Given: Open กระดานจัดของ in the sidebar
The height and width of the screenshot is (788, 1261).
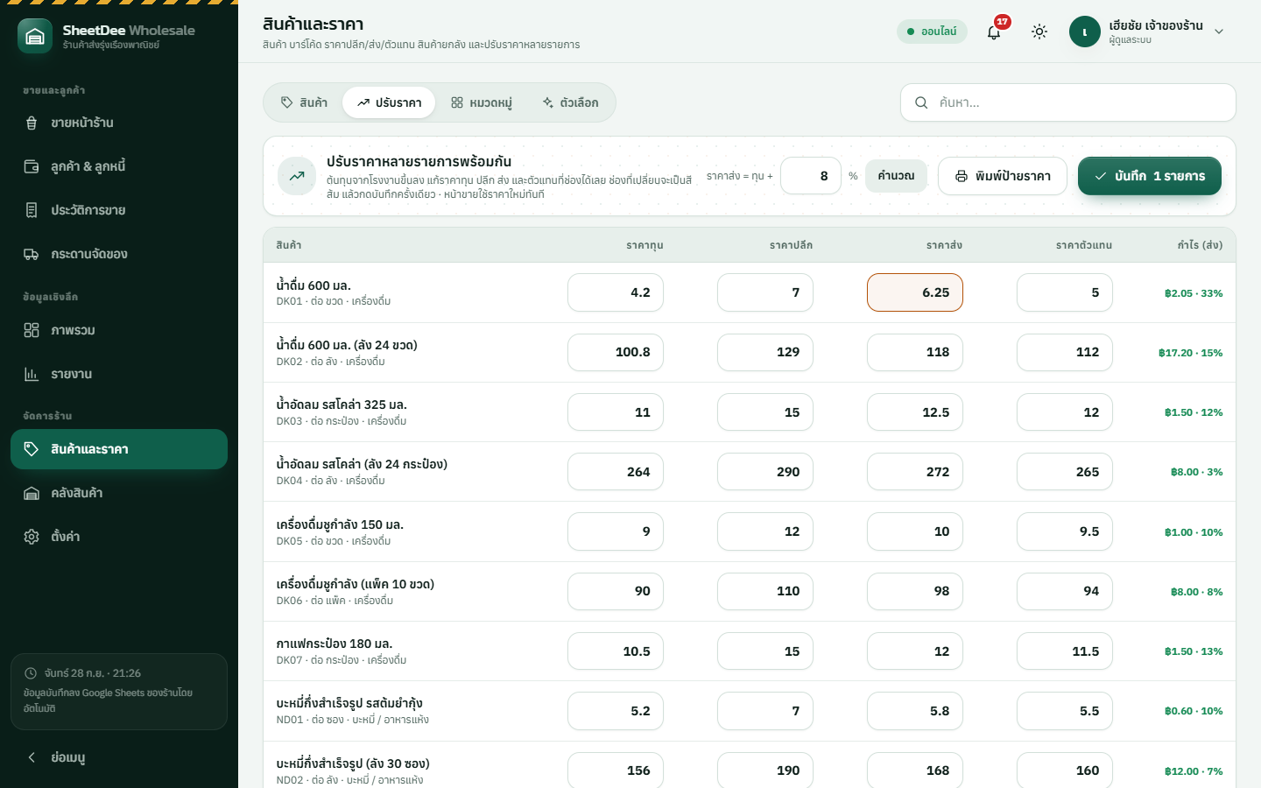Looking at the screenshot, I should (119, 254).
